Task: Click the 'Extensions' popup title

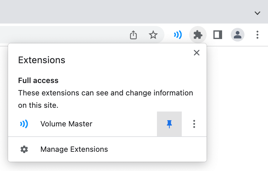Action: [42, 60]
